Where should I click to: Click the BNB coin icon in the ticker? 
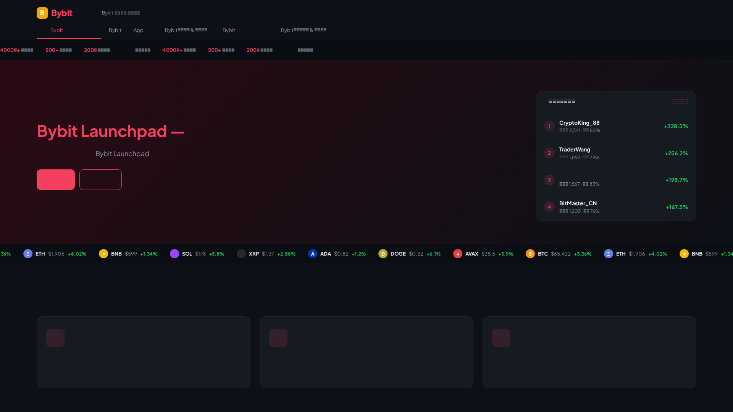pyautogui.click(x=103, y=253)
